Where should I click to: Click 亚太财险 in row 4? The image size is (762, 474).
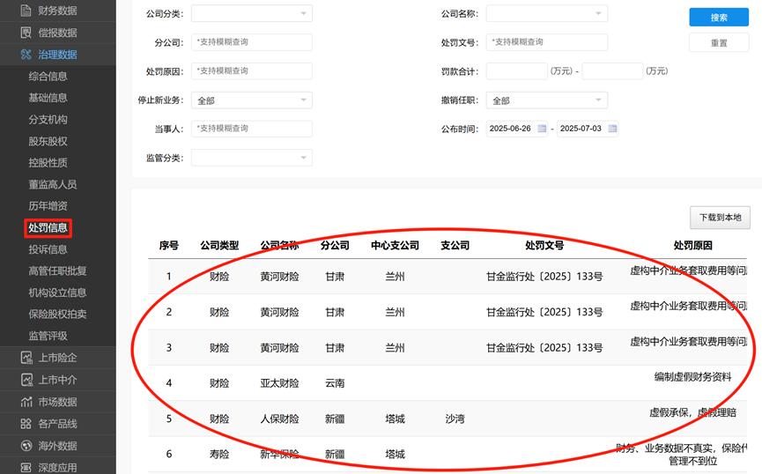tap(279, 383)
